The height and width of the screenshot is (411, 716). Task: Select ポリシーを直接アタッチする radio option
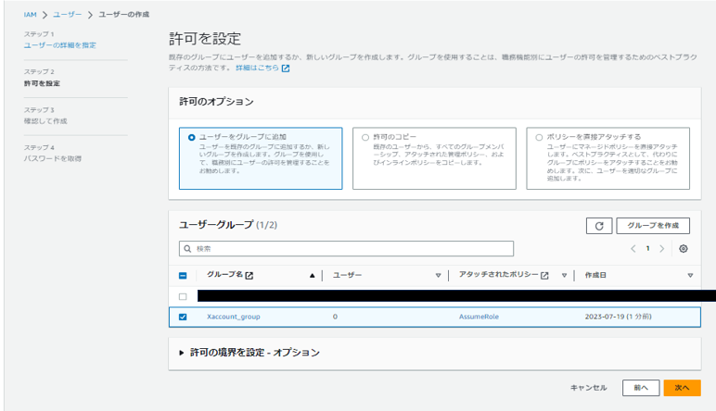coord(539,137)
